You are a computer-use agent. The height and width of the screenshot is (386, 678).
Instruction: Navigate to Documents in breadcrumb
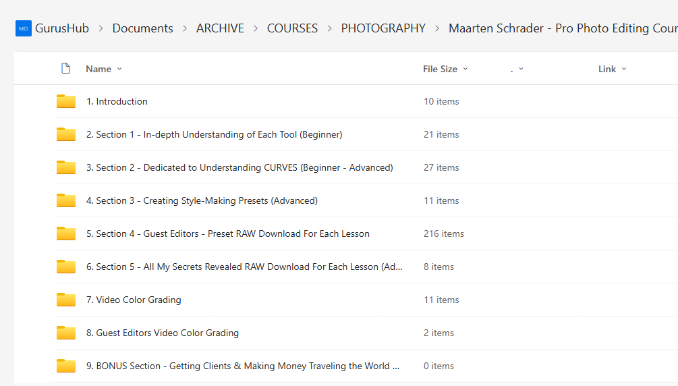(x=142, y=28)
